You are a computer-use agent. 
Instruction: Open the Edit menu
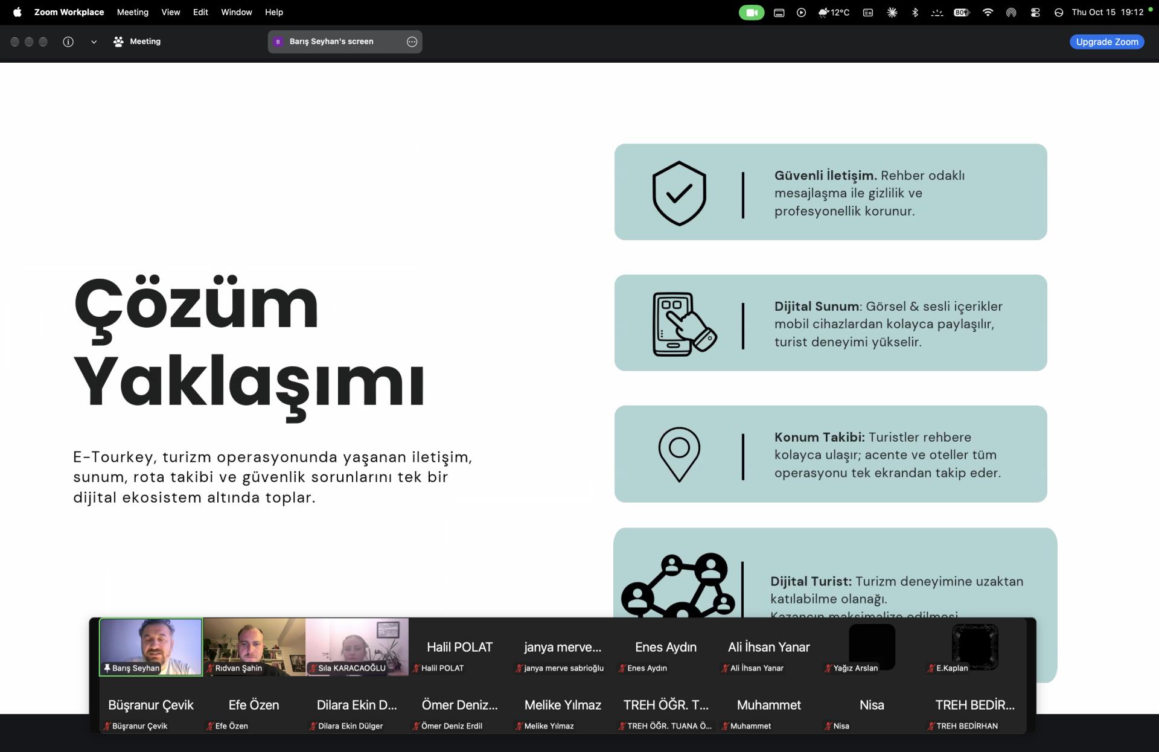coord(200,12)
